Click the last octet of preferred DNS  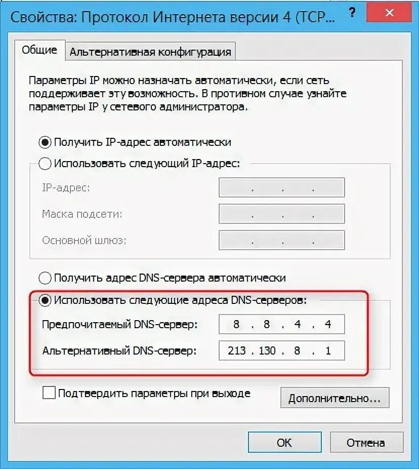click(x=328, y=324)
